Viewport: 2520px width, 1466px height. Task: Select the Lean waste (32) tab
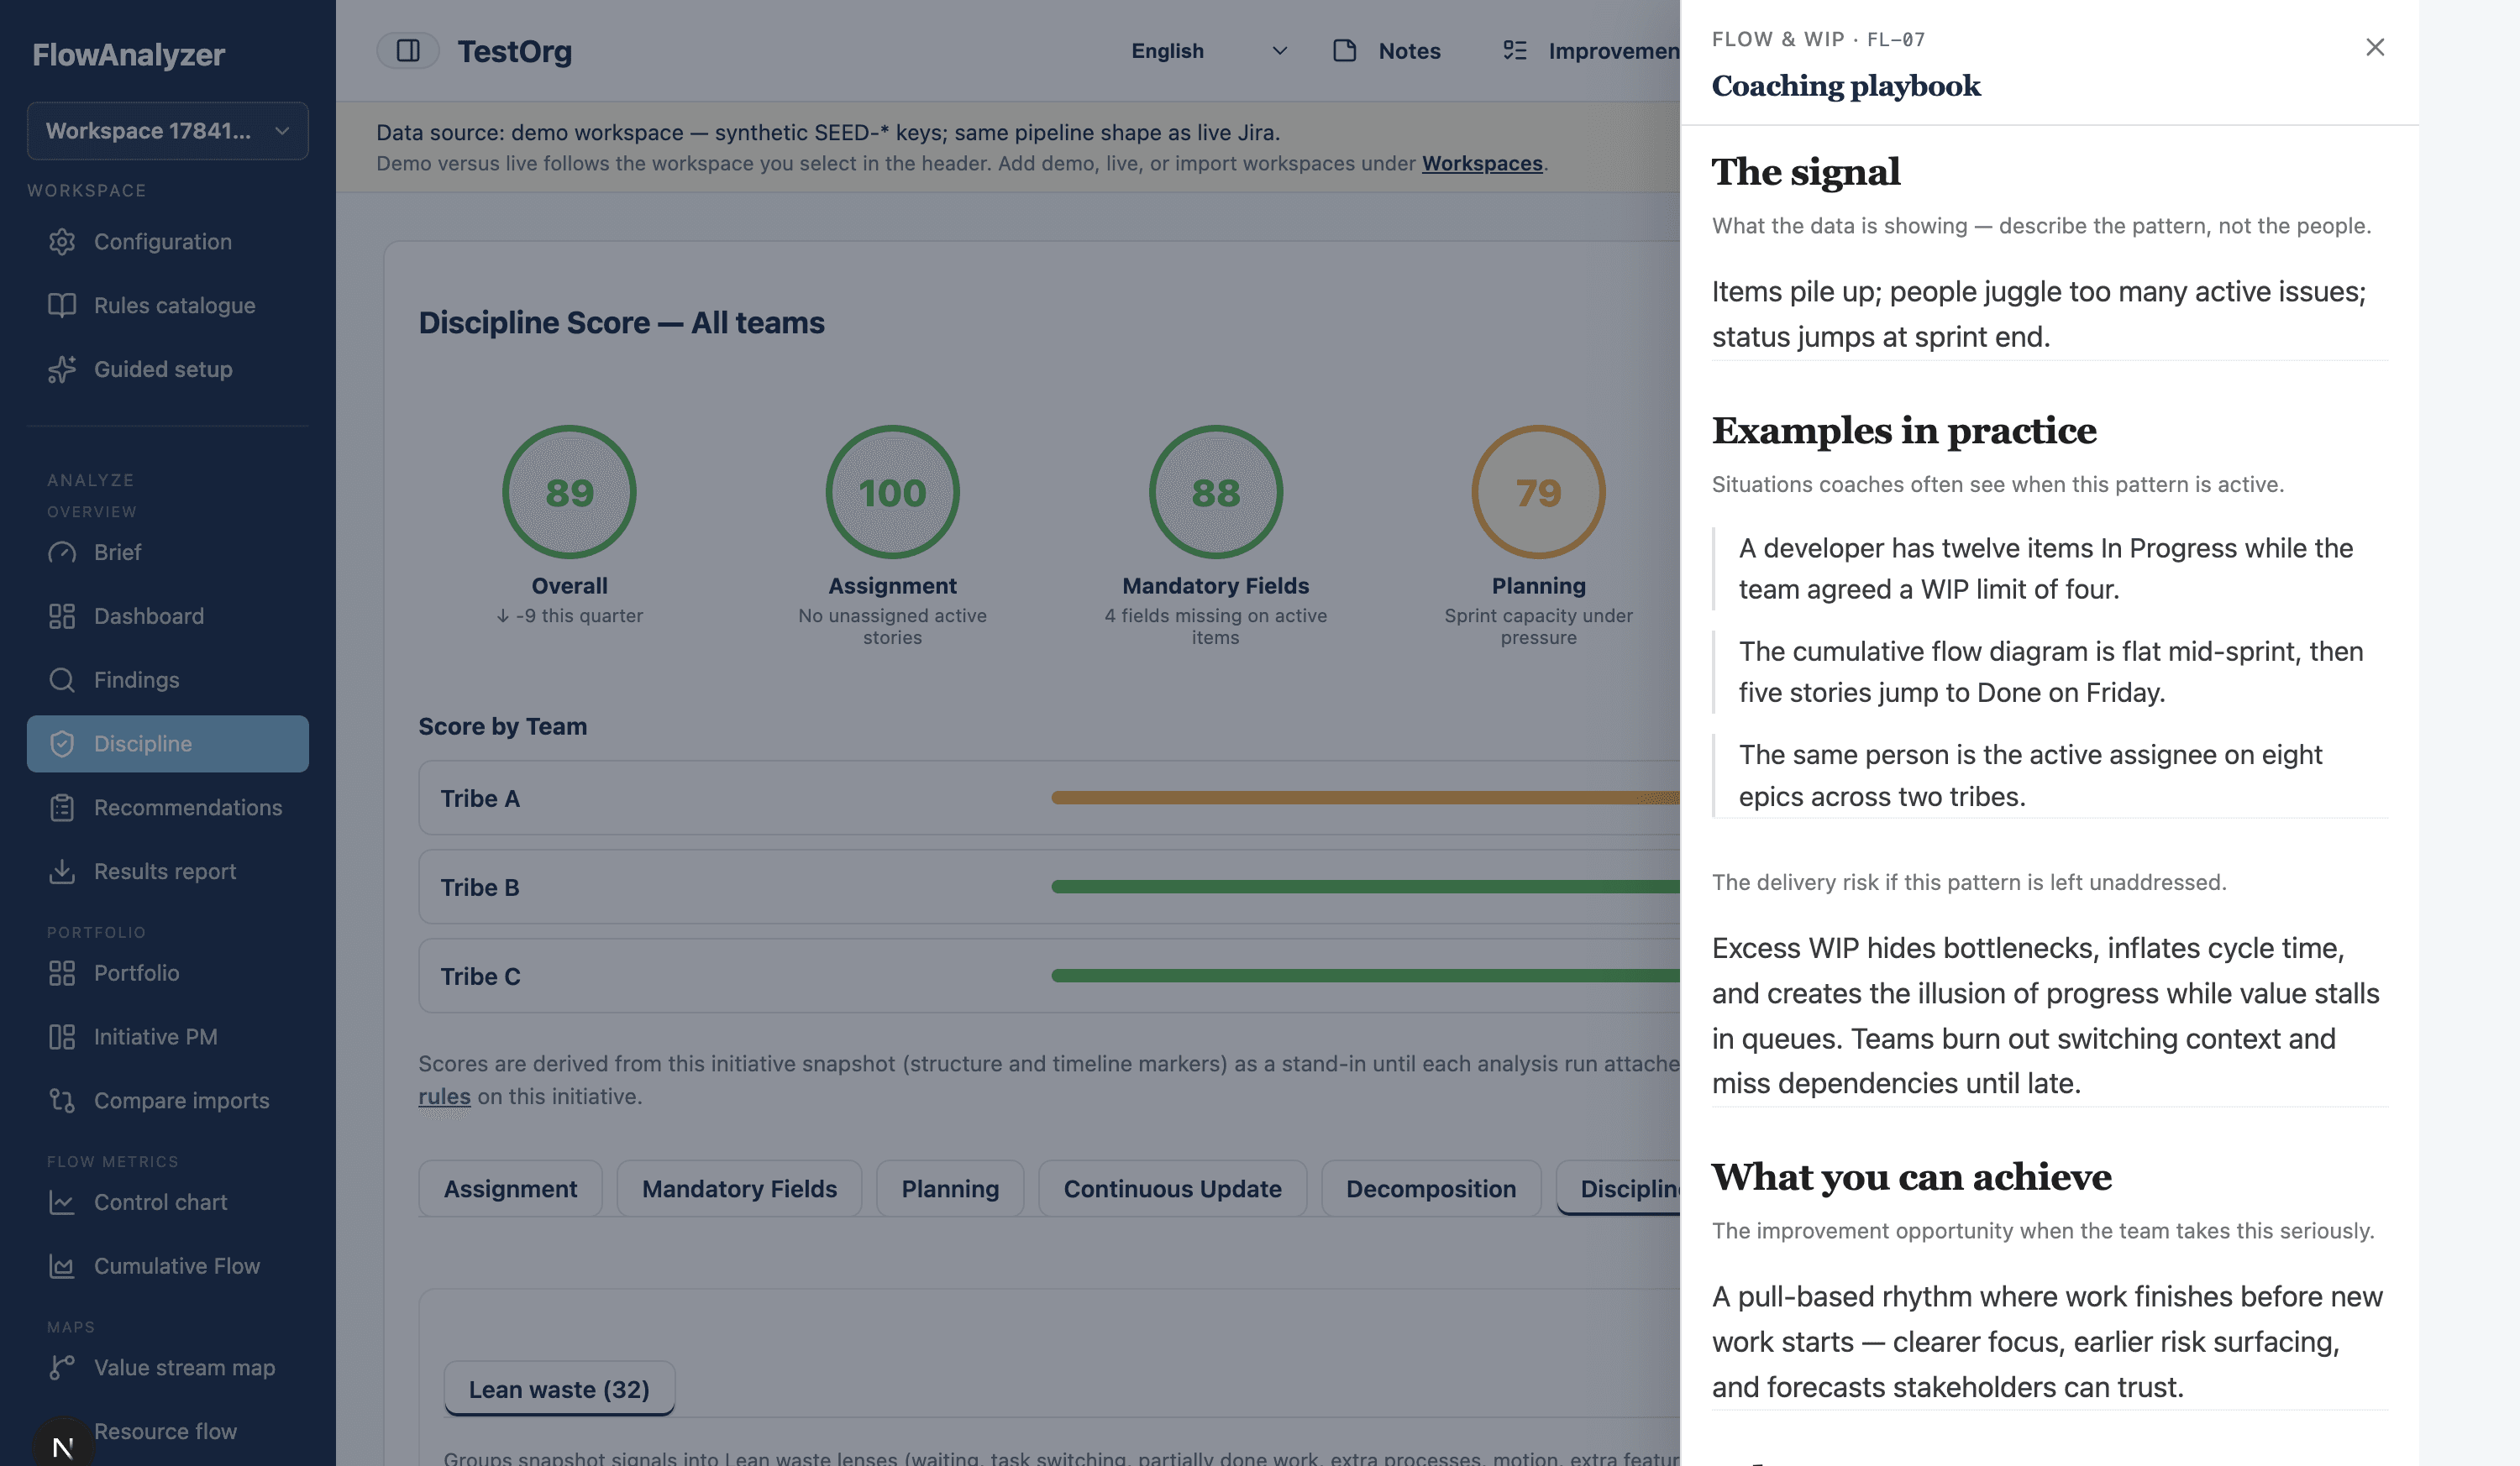[559, 1389]
